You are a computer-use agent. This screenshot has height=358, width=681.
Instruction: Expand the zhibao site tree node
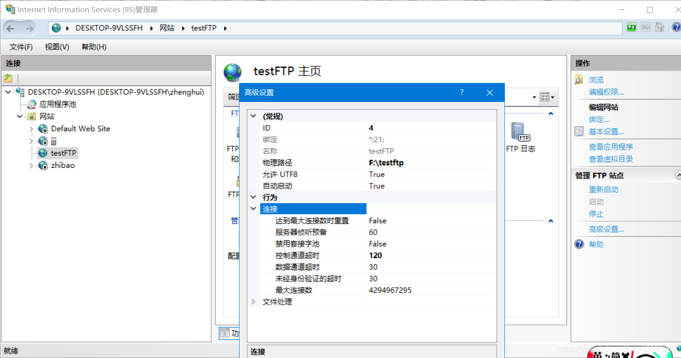(32, 165)
